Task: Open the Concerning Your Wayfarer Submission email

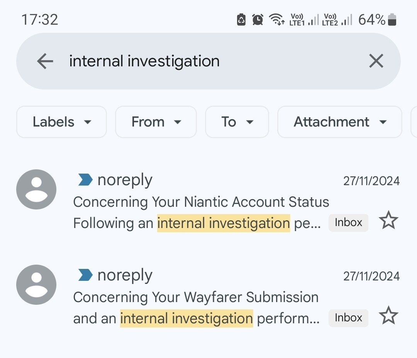Action: (x=195, y=297)
